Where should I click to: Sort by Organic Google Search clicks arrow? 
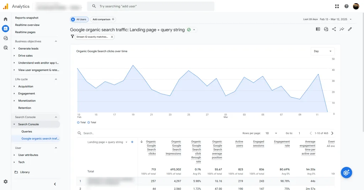click(141, 141)
